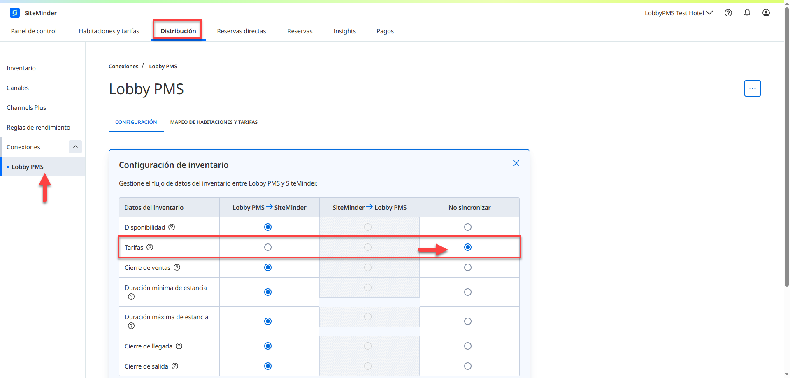Select Lobby PMS to SiteMinder for Duración mínima
The width and height of the screenshot is (790, 378).
coord(268,292)
